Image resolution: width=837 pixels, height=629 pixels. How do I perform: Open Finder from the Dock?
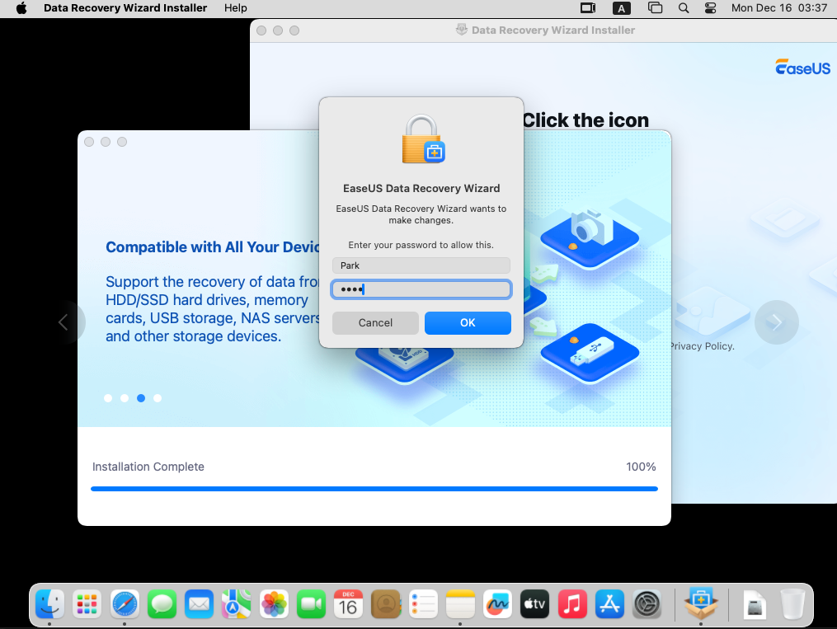click(49, 604)
